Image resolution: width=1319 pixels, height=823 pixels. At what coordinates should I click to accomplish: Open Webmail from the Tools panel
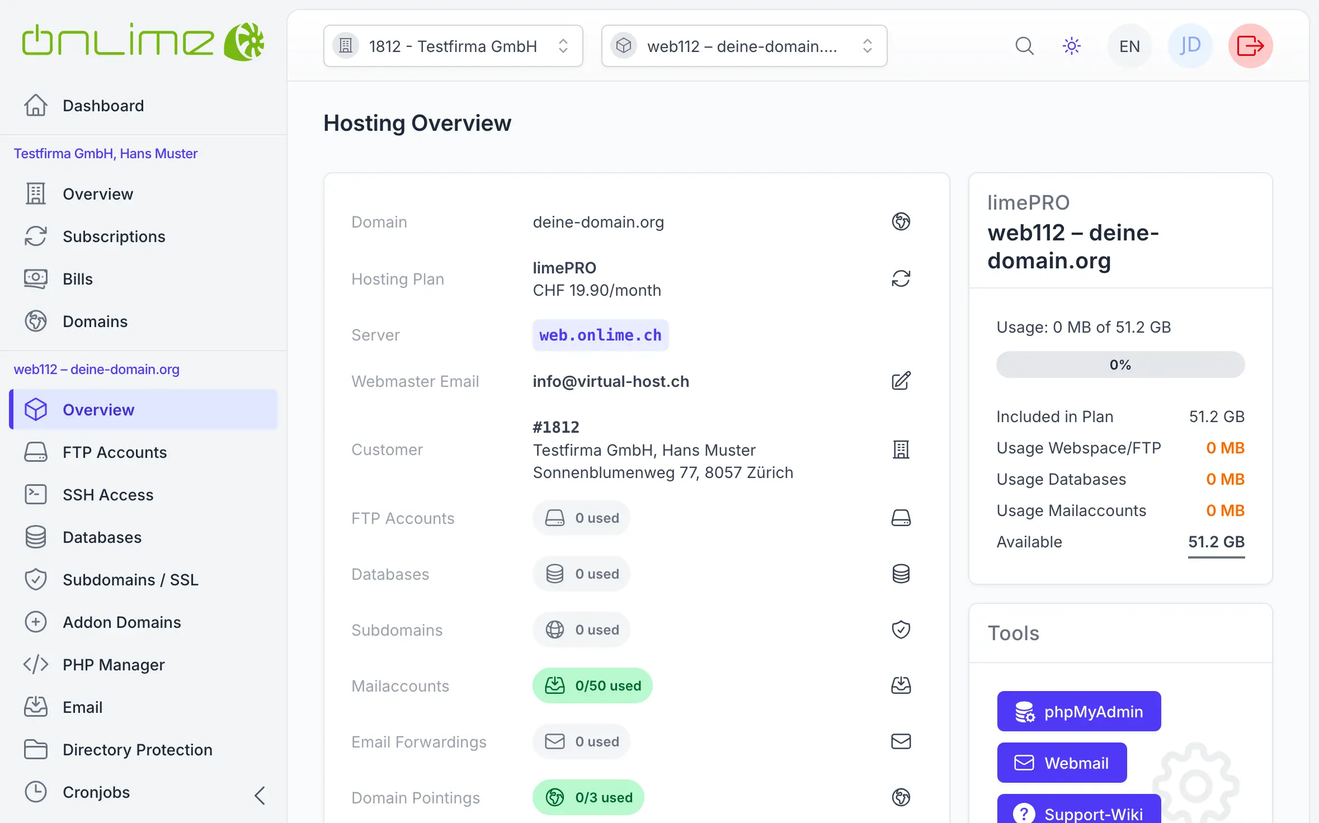pyautogui.click(x=1062, y=762)
